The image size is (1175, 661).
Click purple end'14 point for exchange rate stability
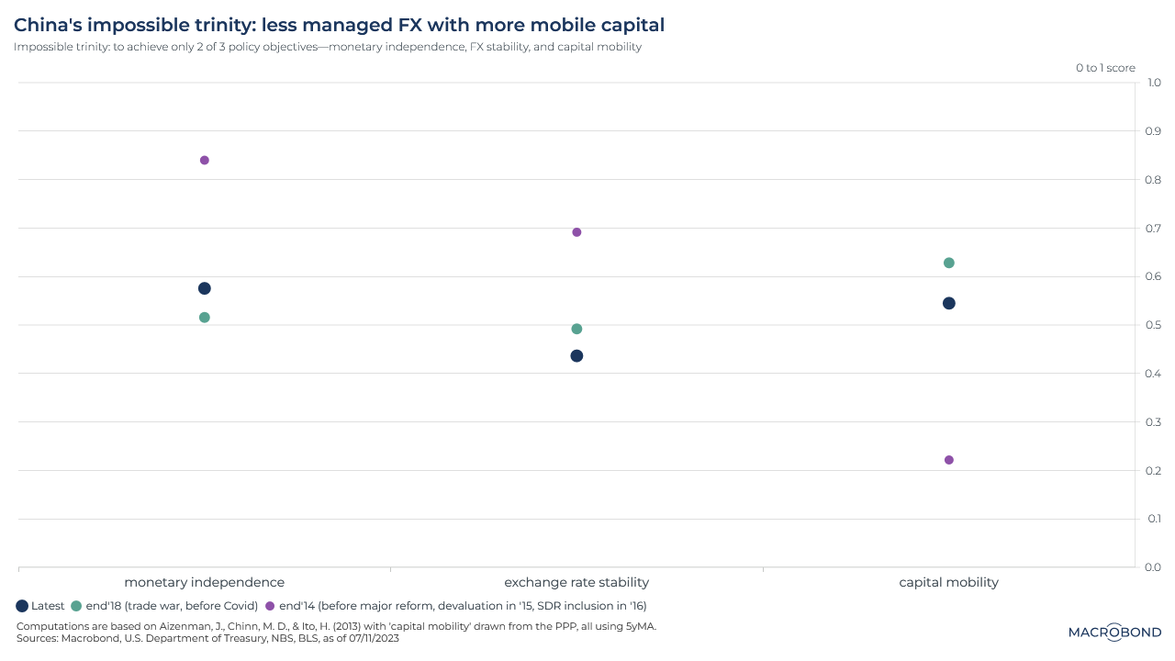[x=576, y=232]
